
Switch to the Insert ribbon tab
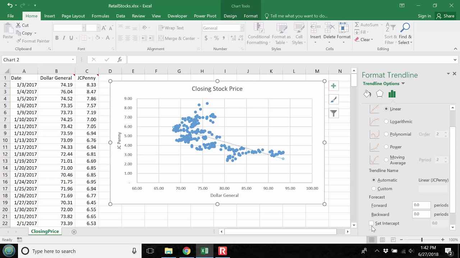click(x=50, y=16)
